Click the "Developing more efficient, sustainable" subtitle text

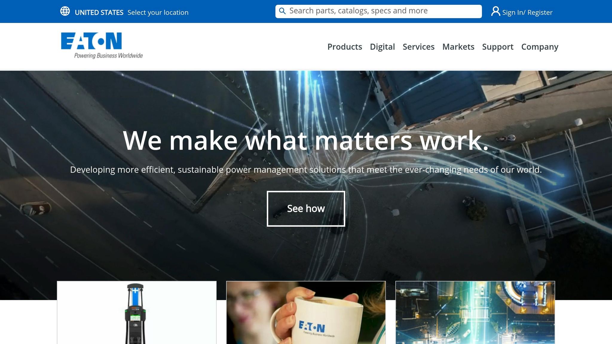(x=306, y=170)
